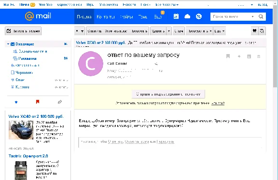Click the Tactrix Openport adapter ad image
The height and width of the screenshot is (180, 278).
click(x=21, y=170)
